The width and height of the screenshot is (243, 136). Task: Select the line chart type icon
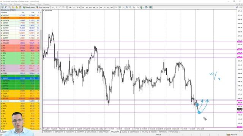123,7
